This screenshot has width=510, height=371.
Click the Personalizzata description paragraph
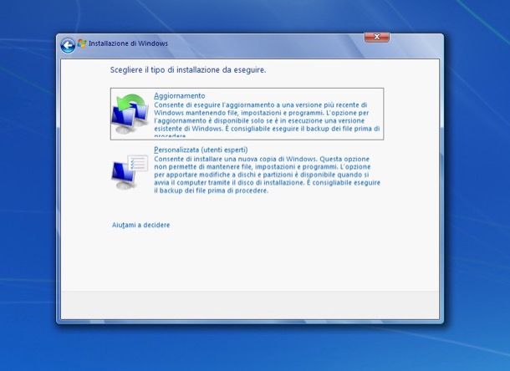click(x=267, y=175)
